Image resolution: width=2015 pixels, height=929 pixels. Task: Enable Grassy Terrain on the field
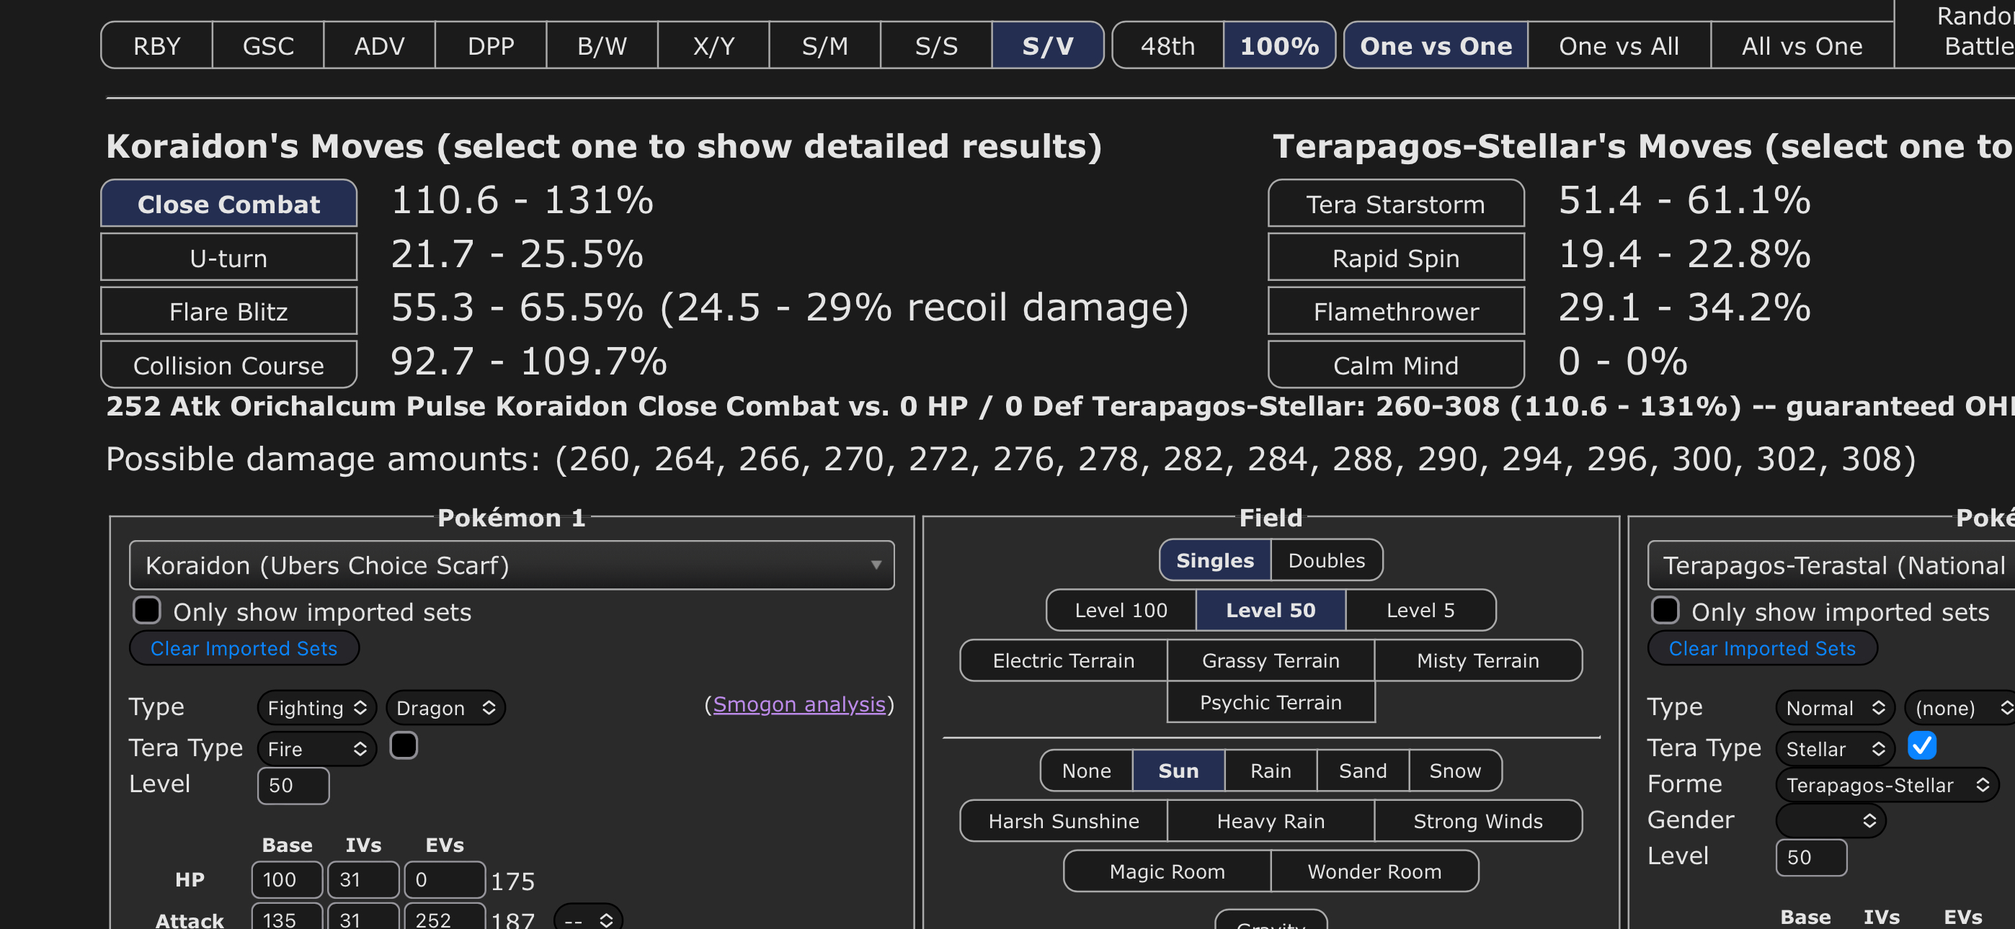[1270, 661]
